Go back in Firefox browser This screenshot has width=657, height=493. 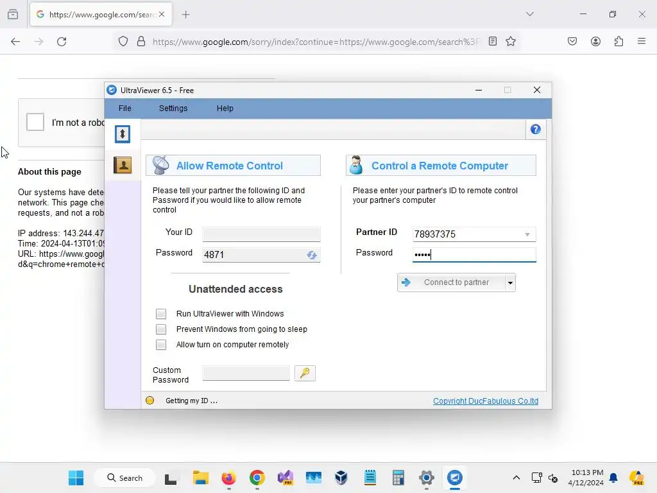point(15,42)
